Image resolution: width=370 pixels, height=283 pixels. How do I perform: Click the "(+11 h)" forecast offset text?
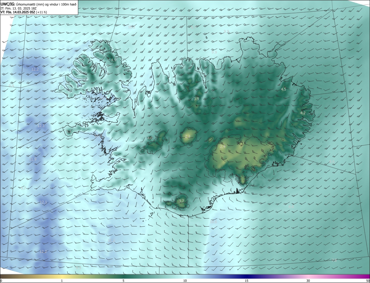41,12
